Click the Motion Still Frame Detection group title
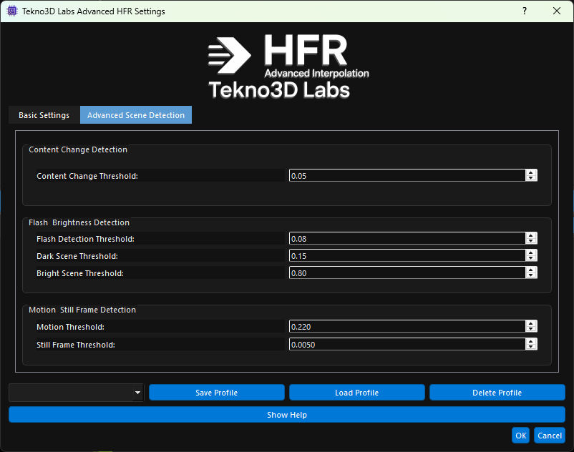The height and width of the screenshot is (452, 574). (82, 310)
